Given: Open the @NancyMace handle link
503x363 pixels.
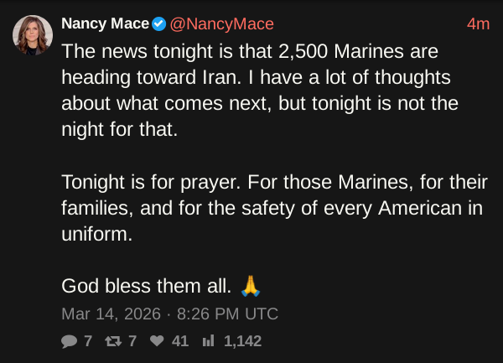Looking at the screenshot, I should [221, 23].
